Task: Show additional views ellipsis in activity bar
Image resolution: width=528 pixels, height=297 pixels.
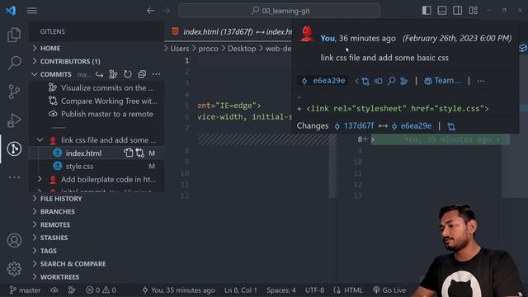Action: tap(14, 177)
